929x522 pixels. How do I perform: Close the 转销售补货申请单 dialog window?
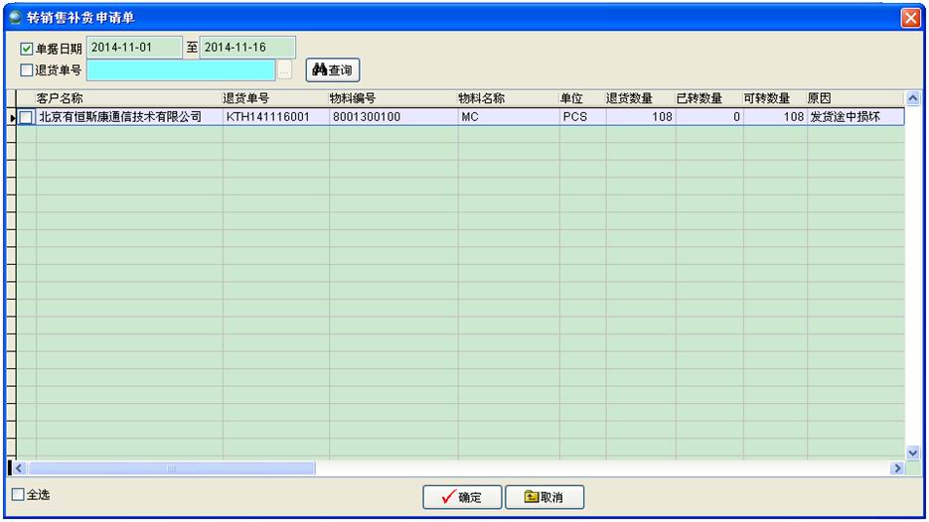(909, 17)
